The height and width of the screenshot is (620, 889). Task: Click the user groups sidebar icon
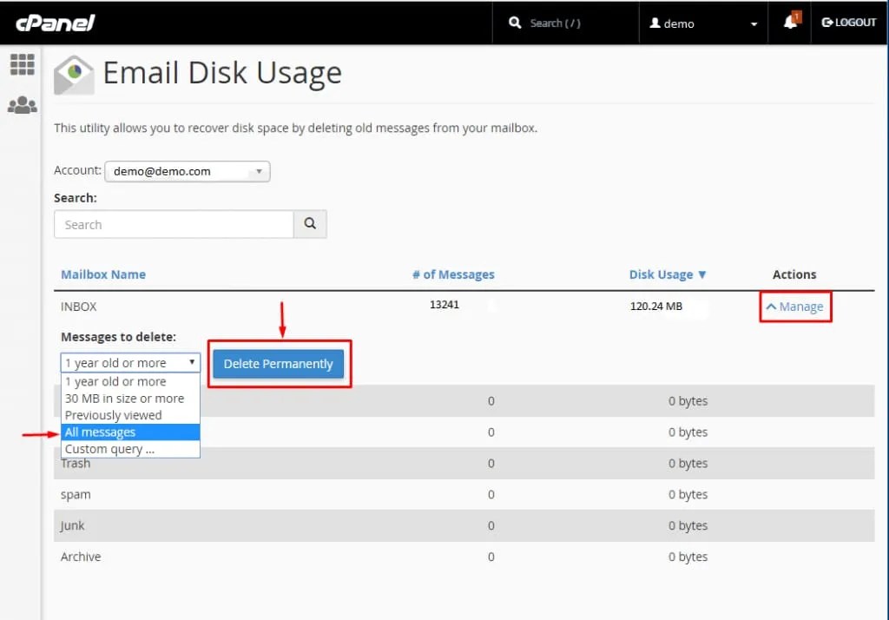pos(23,104)
